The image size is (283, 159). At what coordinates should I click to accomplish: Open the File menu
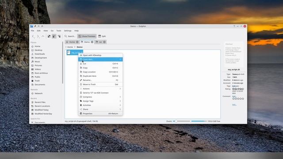pos(32,30)
